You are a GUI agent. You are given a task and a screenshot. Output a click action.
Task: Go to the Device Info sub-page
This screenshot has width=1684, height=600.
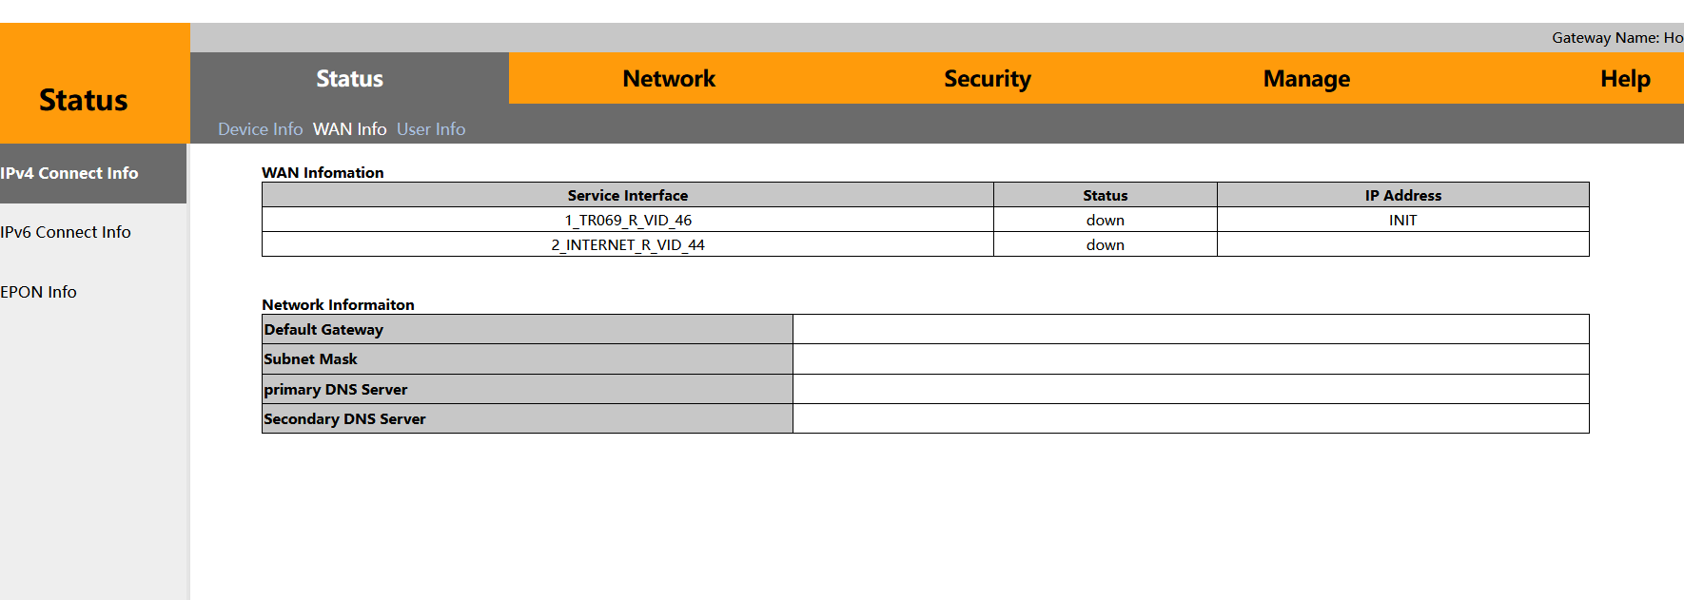pos(260,129)
